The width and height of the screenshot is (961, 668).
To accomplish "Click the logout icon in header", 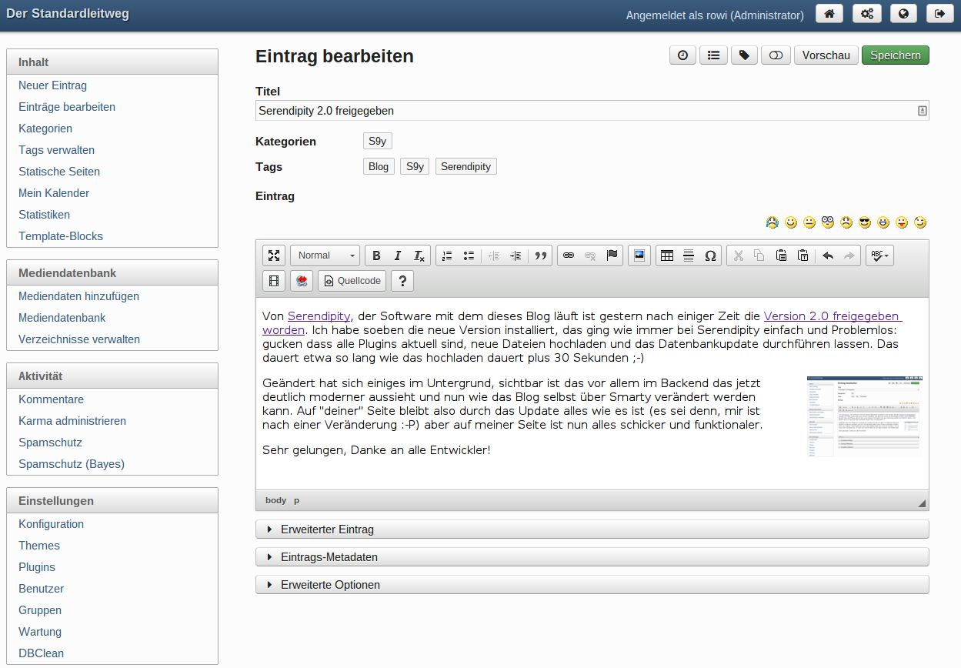I will pyautogui.click(x=939, y=14).
